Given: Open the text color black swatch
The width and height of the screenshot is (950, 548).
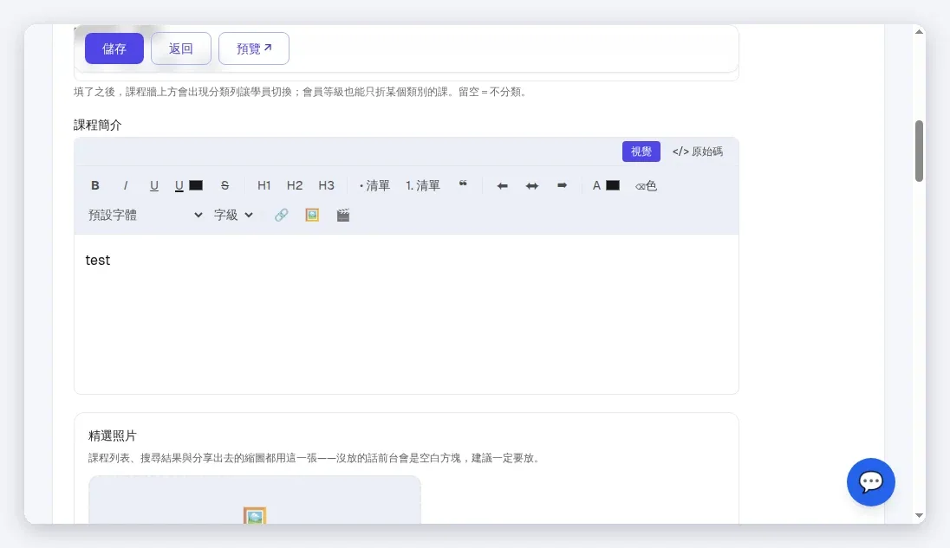Looking at the screenshot, I should [x=613, y=185].
